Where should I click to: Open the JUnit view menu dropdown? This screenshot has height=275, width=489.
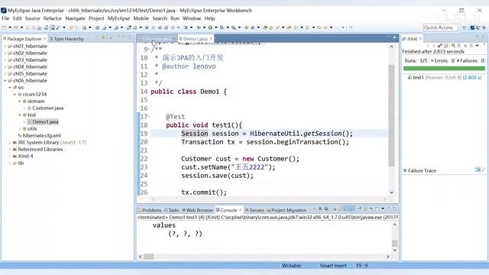pyautogui.click(x=477, y=46)
